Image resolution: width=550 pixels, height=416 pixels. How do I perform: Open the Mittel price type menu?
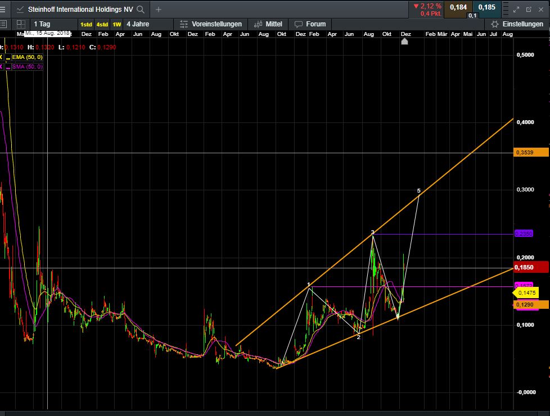pyautogui.click(x=268, y=24)
